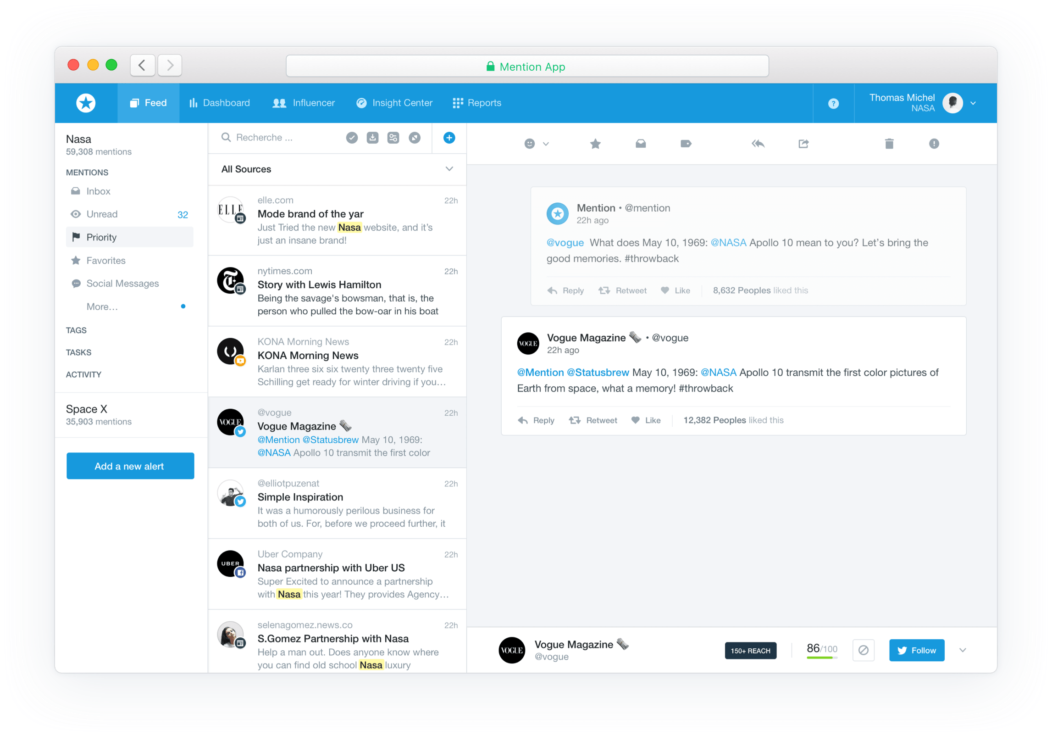
Task: Click the exclamation report icon
Action: (934, 144)
